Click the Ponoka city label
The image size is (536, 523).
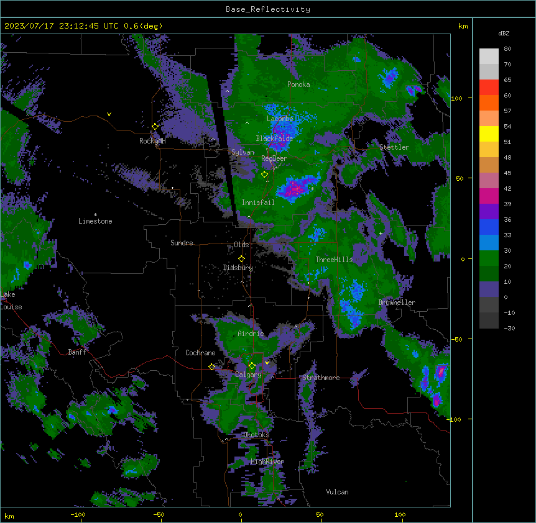click(298, 84)
